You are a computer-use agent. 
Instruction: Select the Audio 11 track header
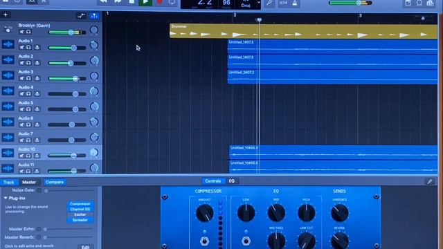(51, 167)
